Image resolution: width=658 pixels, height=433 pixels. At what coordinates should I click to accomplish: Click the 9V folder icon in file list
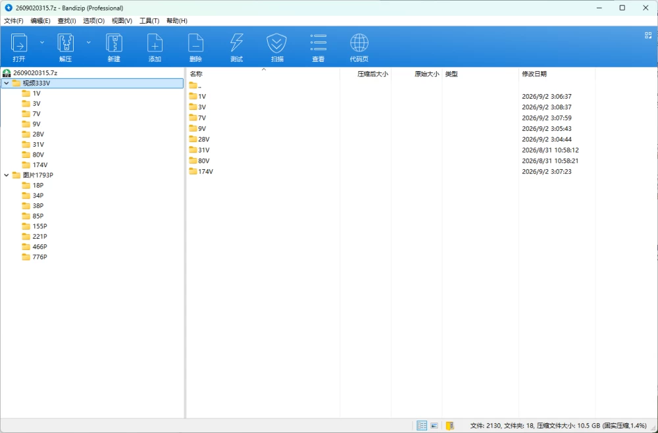coord(193,128)
